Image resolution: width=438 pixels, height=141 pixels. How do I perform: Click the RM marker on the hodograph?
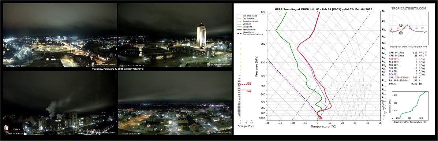pyautogui.click(x=401, y=33)
